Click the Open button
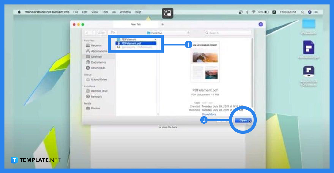 coord(243,120)
